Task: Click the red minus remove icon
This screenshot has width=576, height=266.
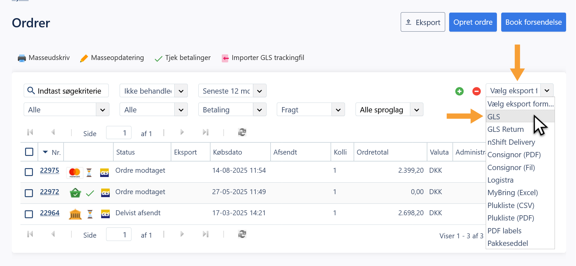Action: (x=476, y=91)
